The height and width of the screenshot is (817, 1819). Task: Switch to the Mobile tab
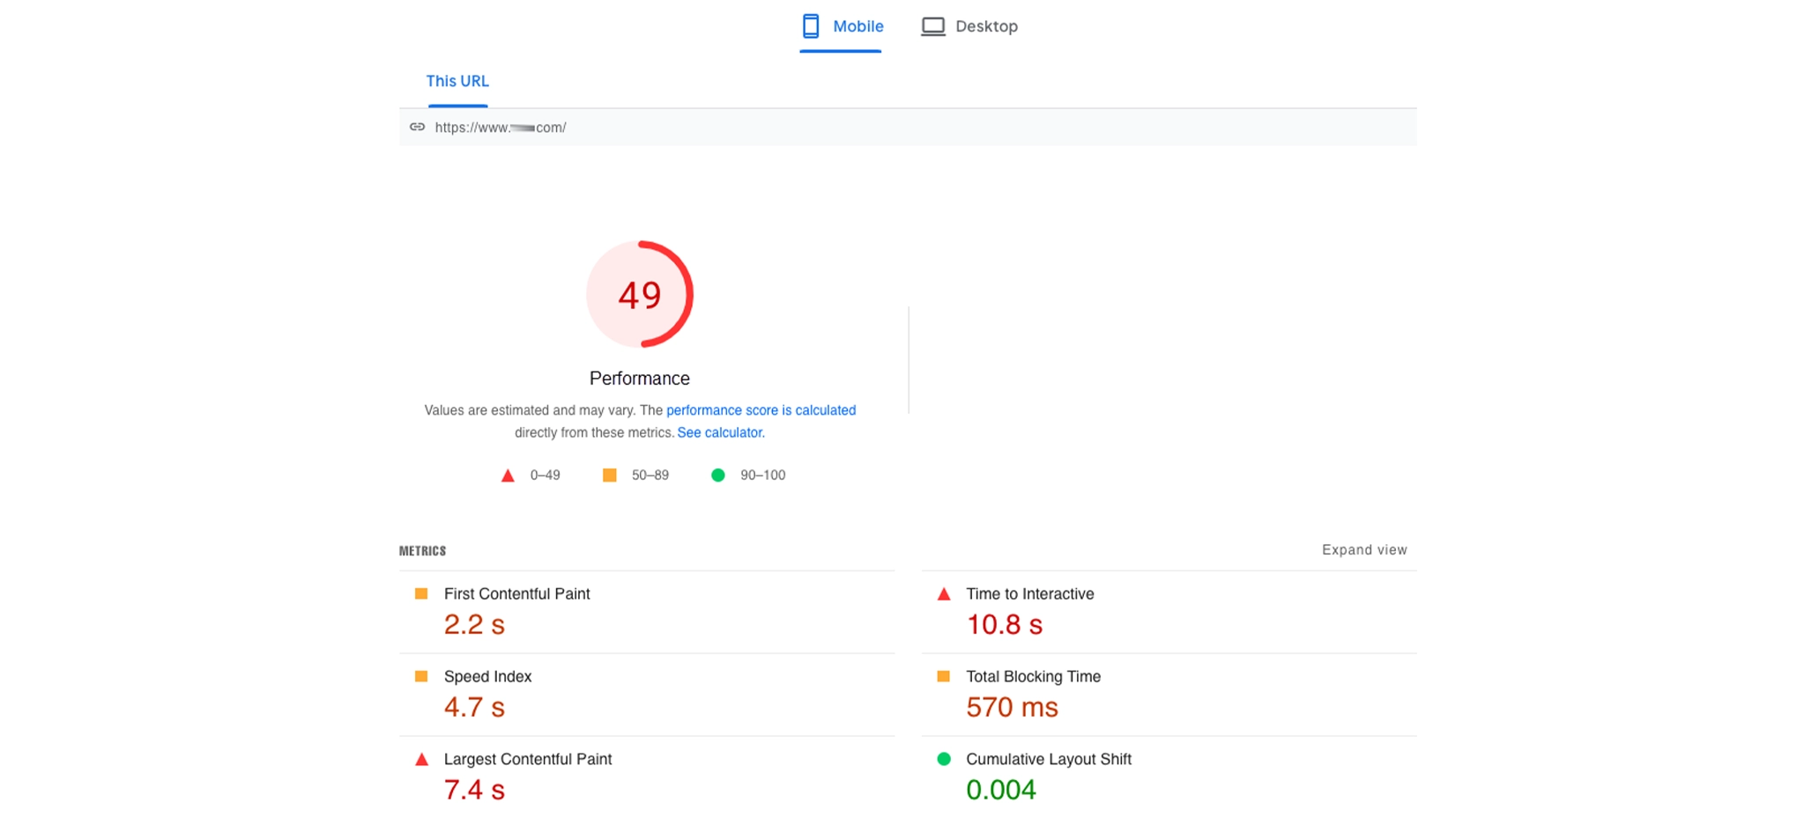(x=841, y=26)
